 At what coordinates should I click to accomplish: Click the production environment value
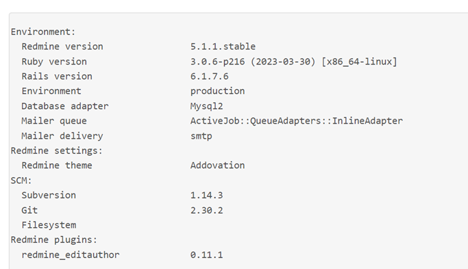pos(218,91)
